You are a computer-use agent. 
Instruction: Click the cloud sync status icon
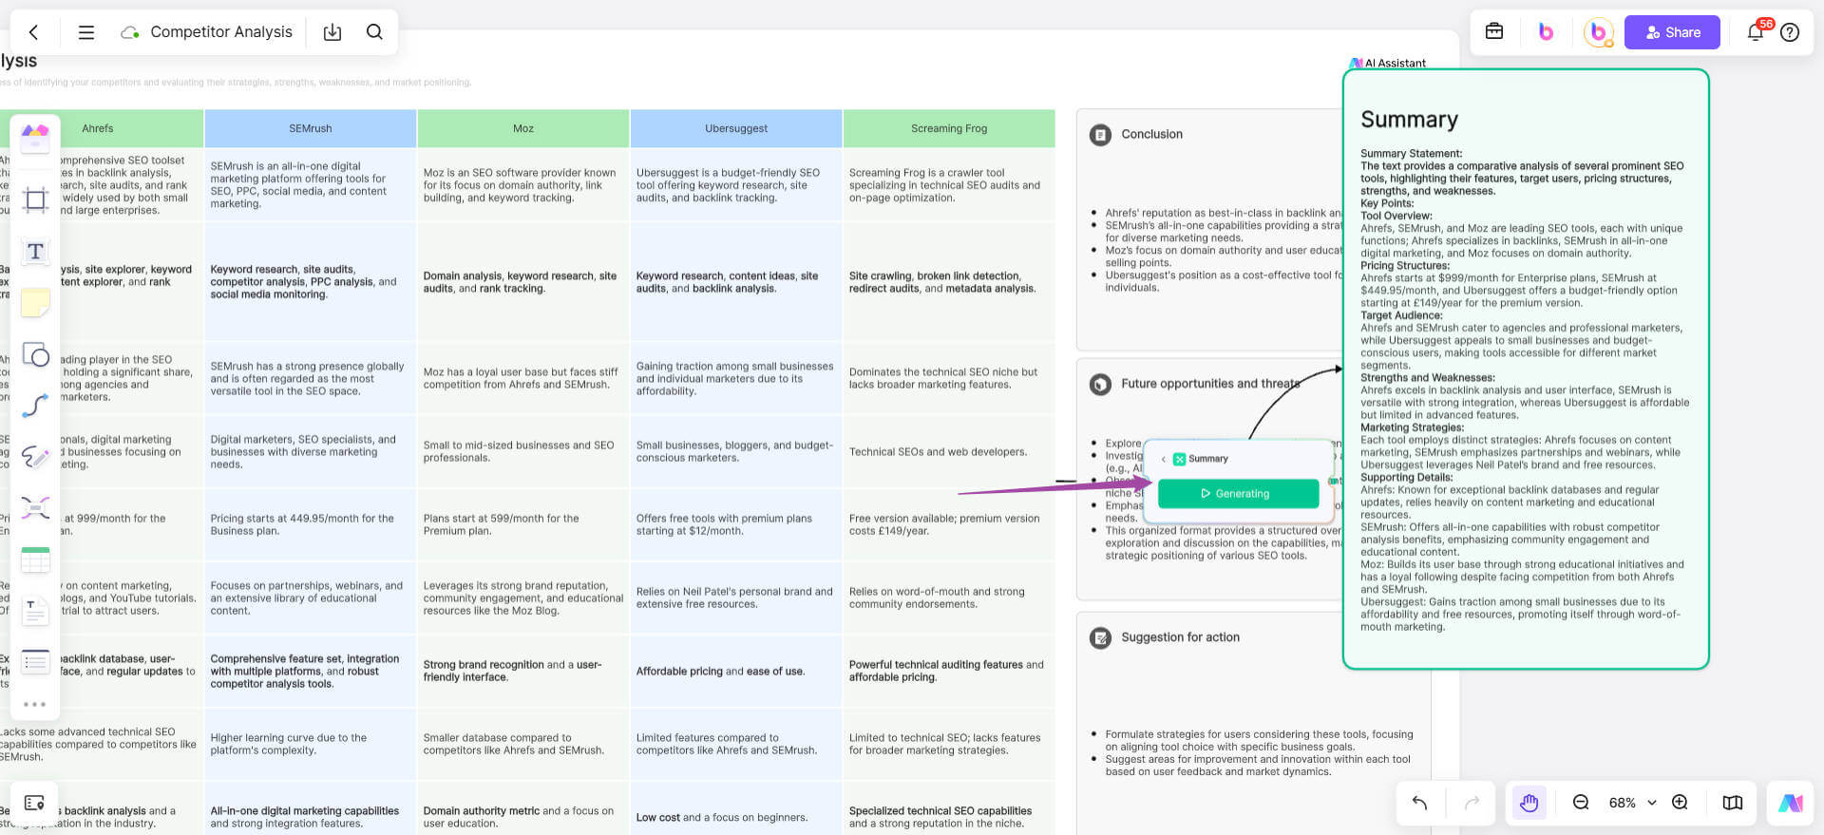(130, 32)
